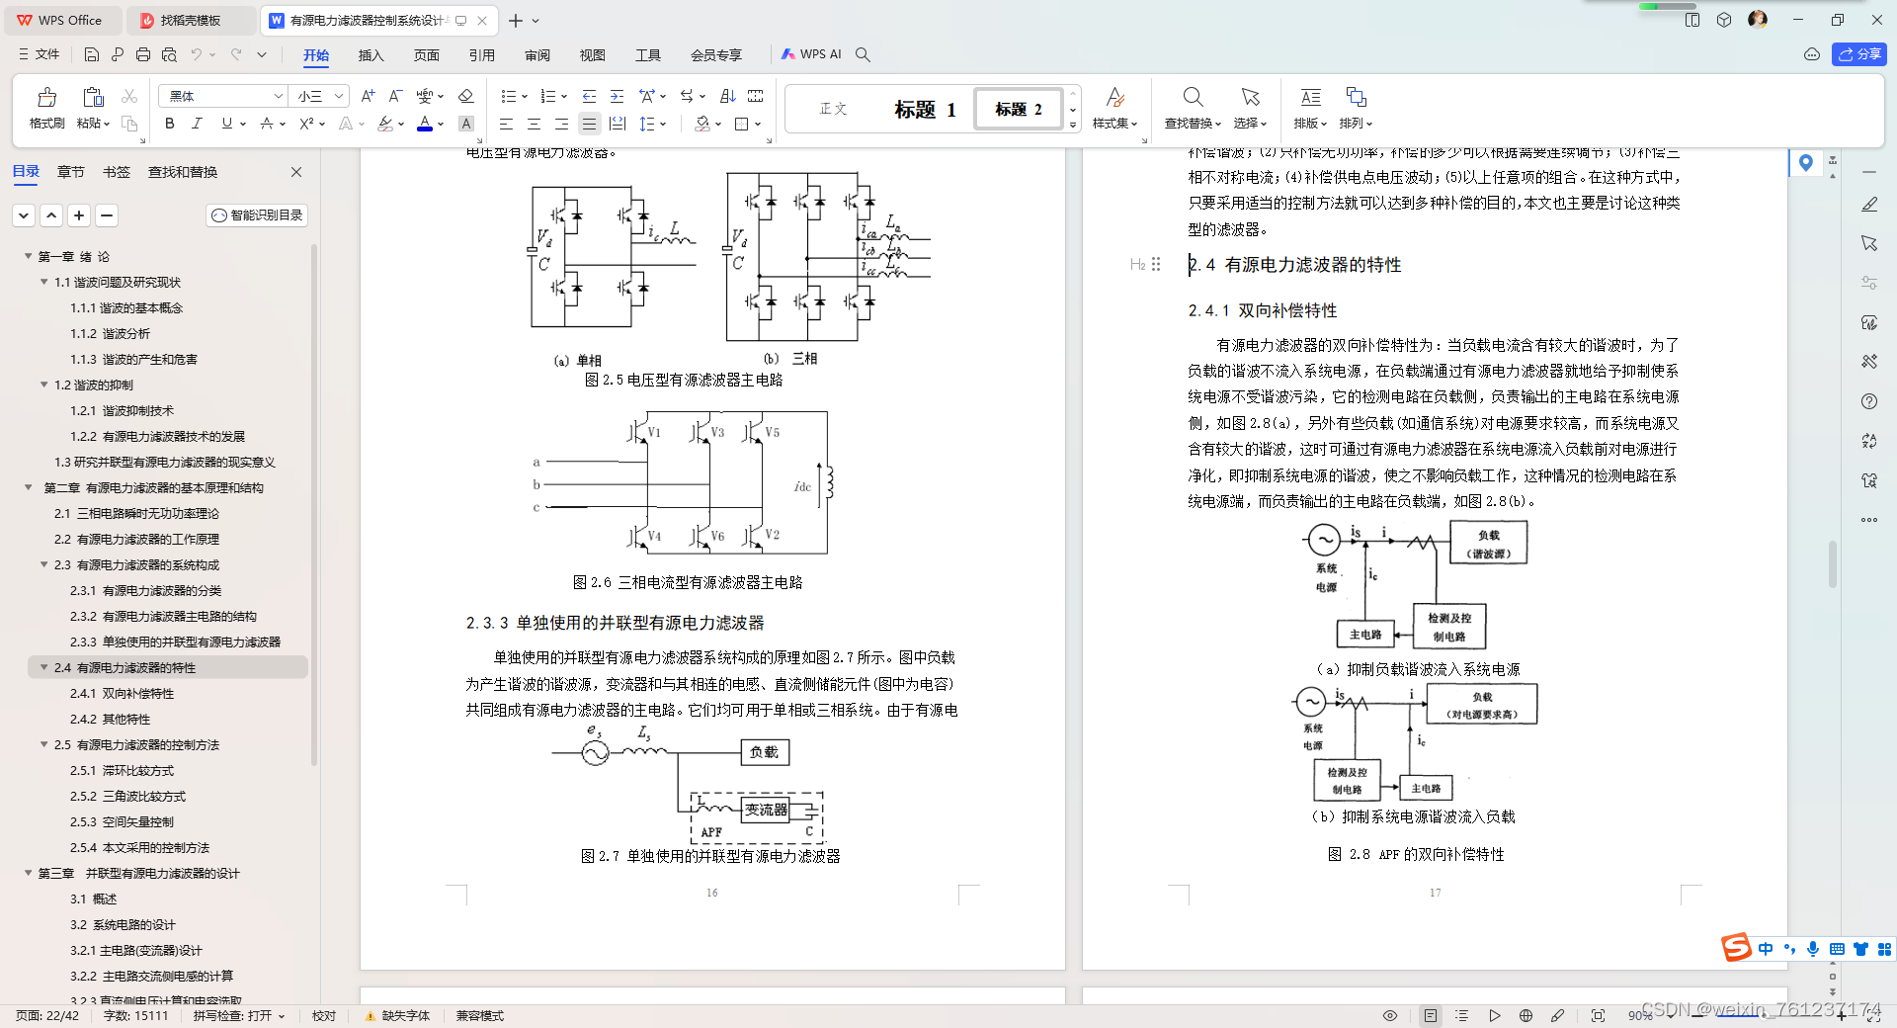Collapse the 第二章 chapter in the outline
Viewport: 1897px width, 1028px height.
tap(27, 487)
